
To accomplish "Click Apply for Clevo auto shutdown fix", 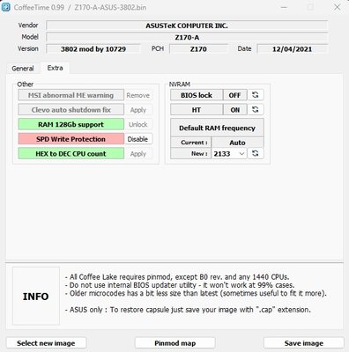I will (x=137, y=110).
